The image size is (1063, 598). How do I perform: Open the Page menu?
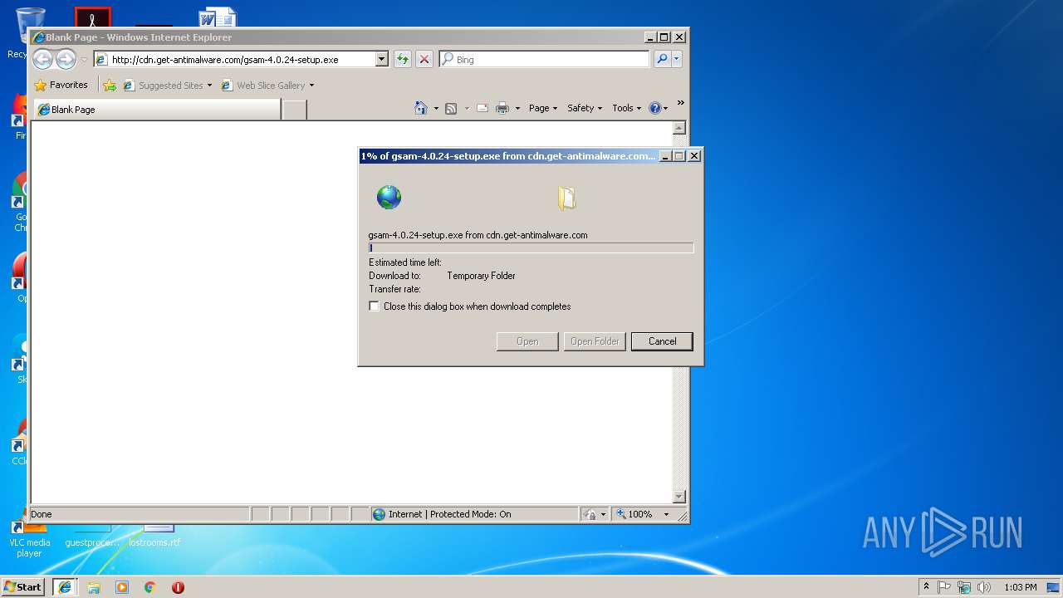pyautogui.click(x=543, y=108)
